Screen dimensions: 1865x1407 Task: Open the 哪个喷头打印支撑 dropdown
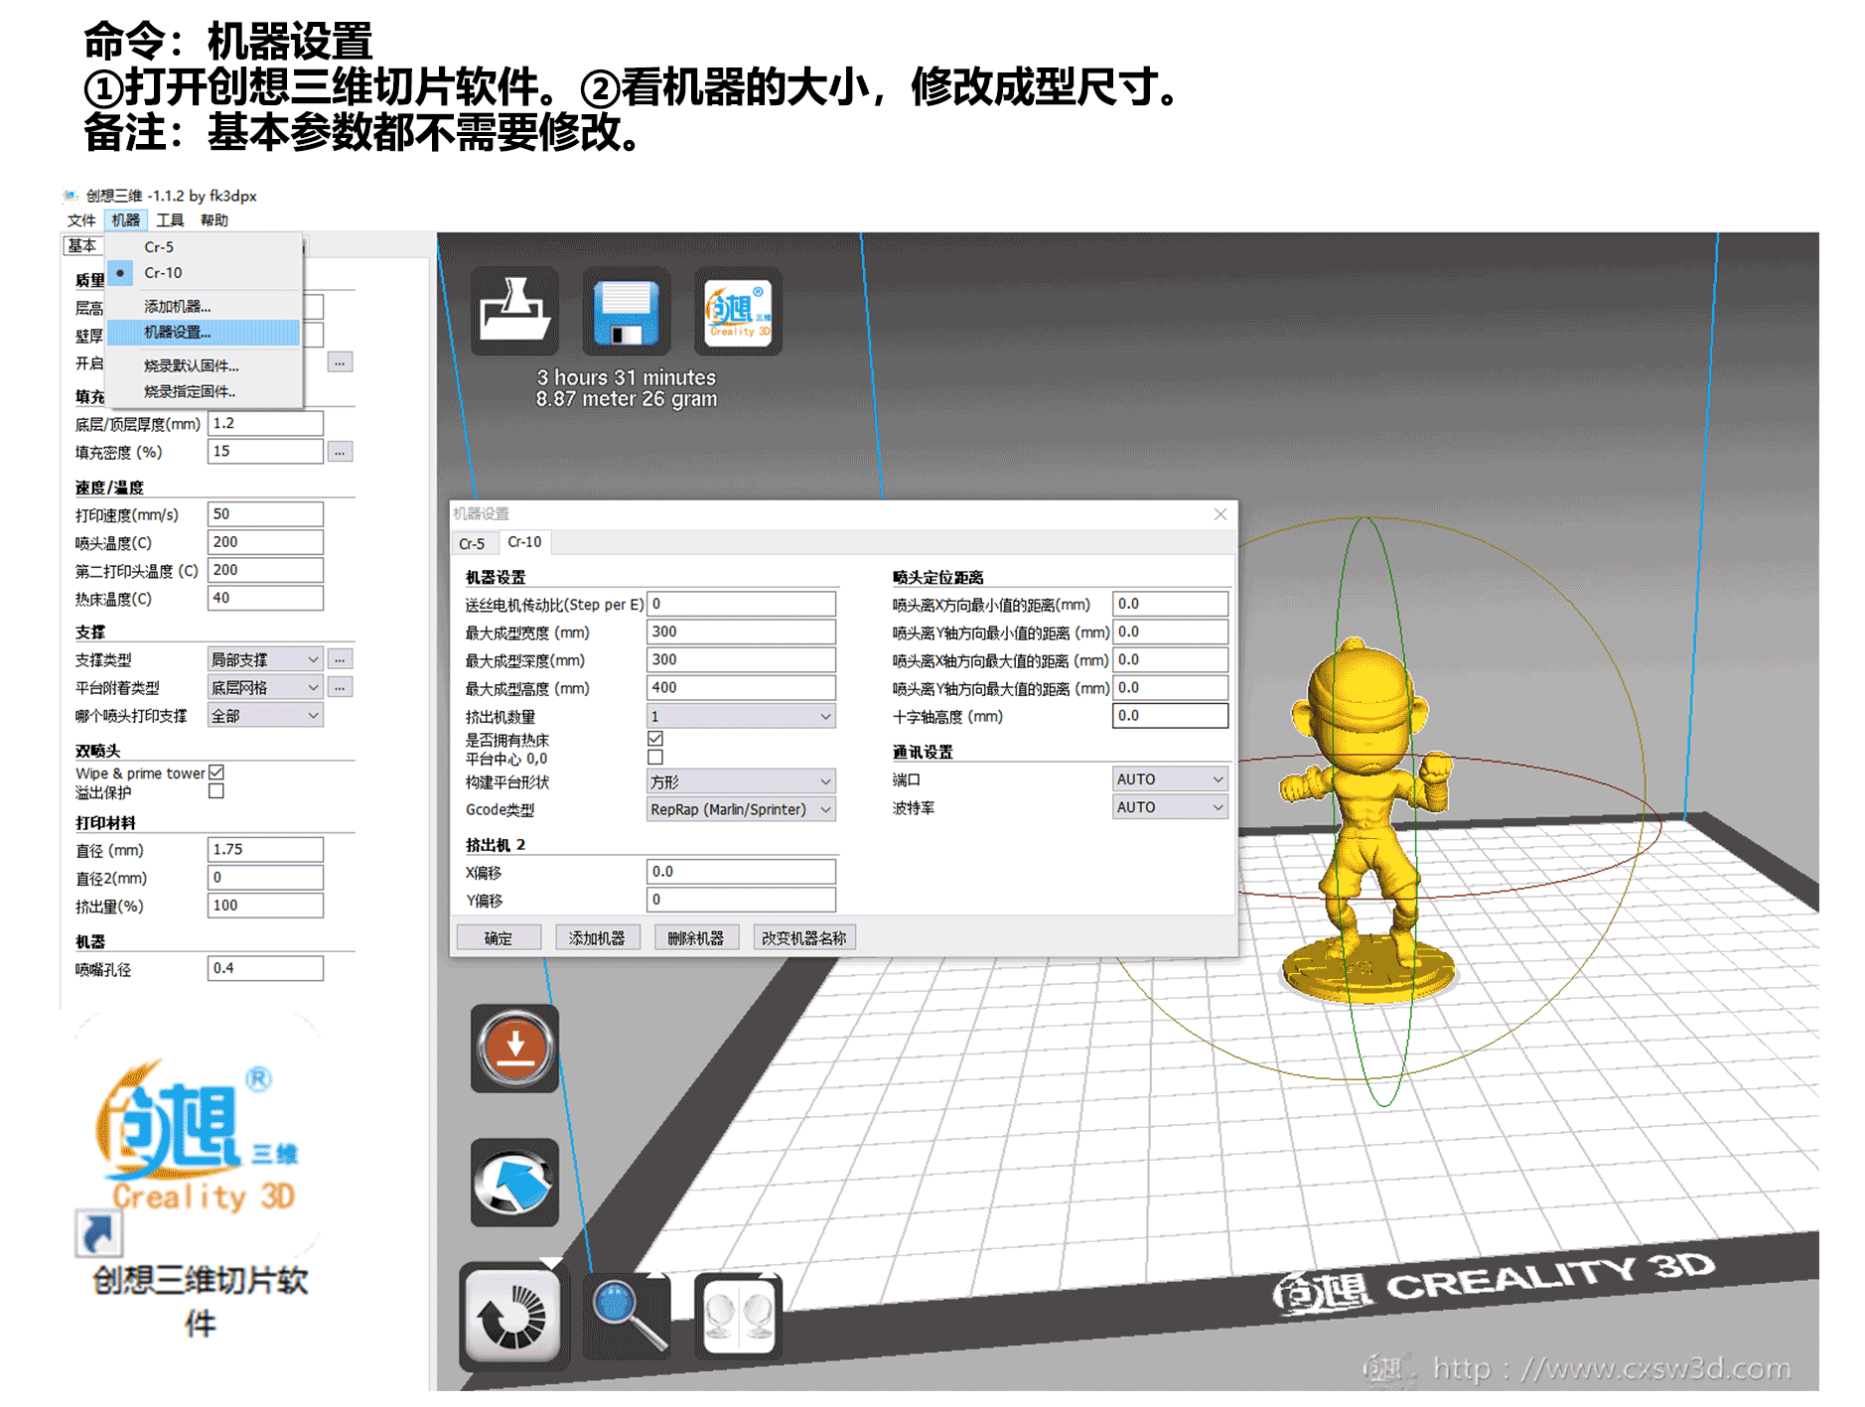[265, 715]
